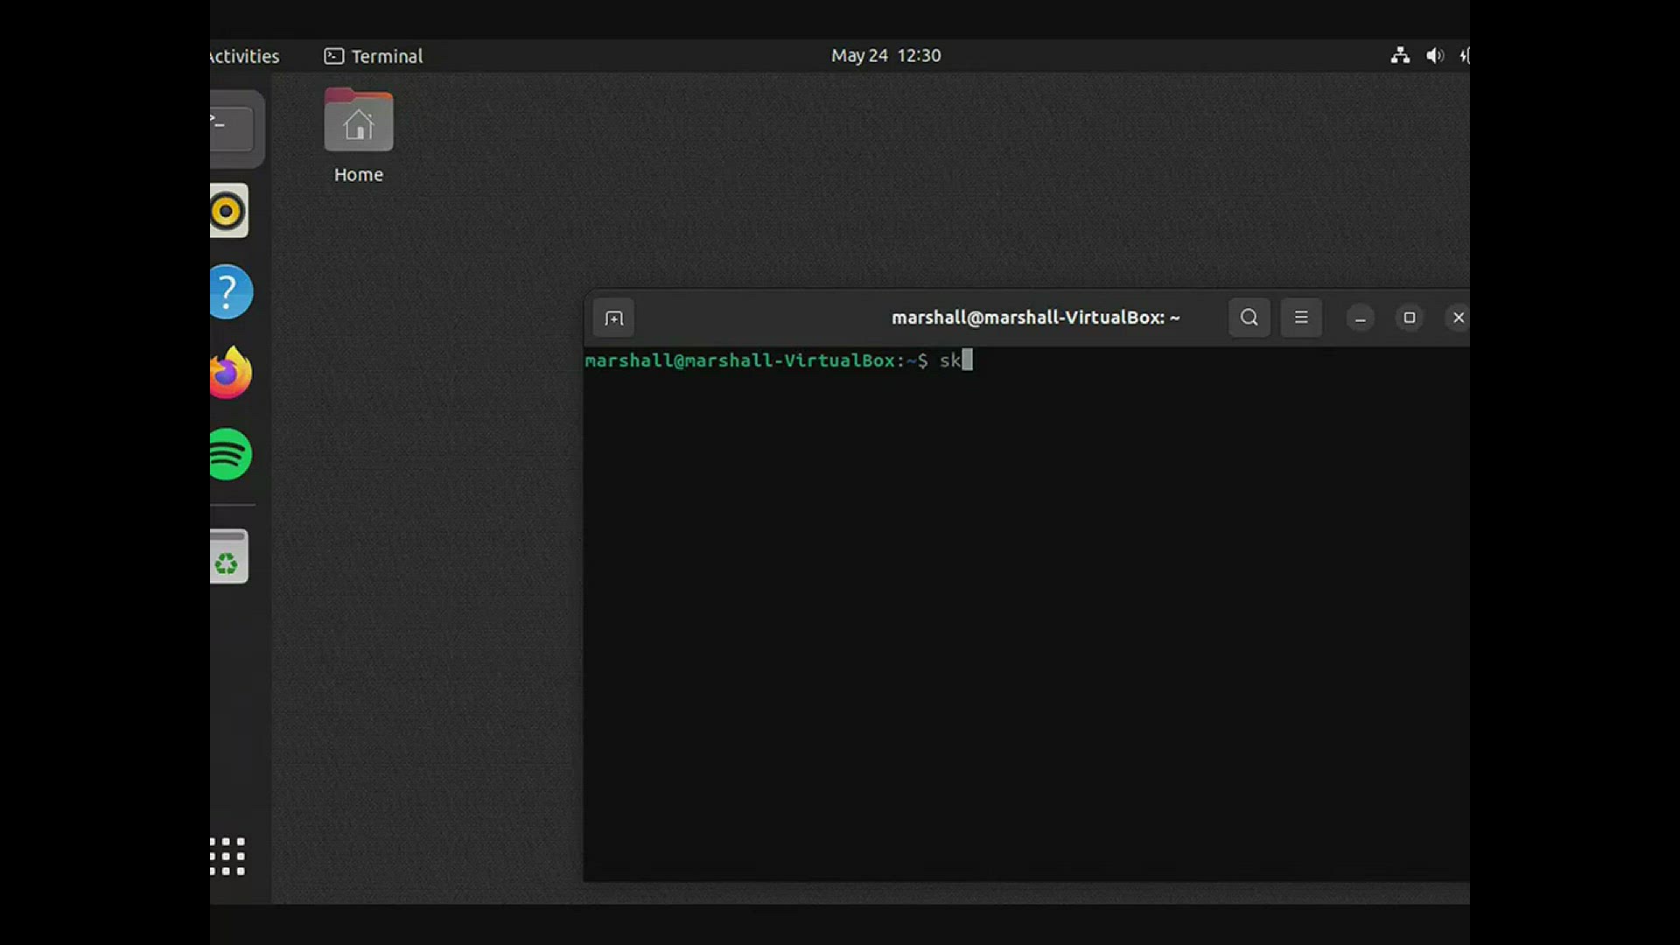
Task: Open the date and time calendar
Action: pos(885,56)
